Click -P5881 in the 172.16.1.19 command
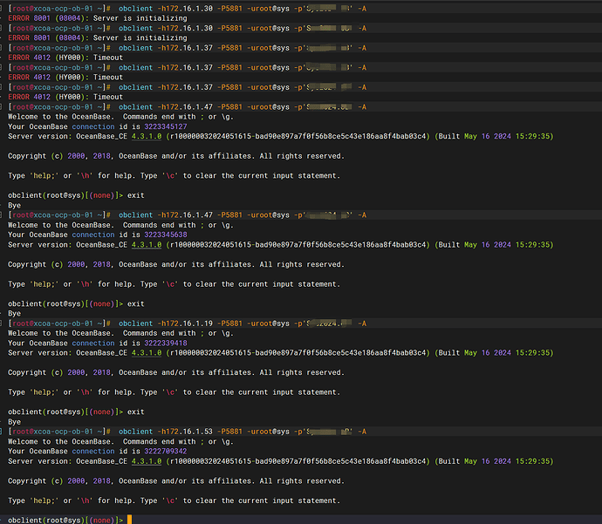 pos(229,323)
